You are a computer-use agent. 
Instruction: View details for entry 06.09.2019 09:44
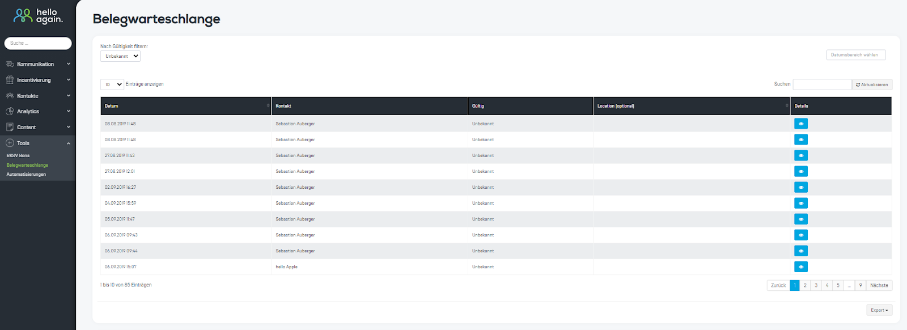[x=801, y=251]
